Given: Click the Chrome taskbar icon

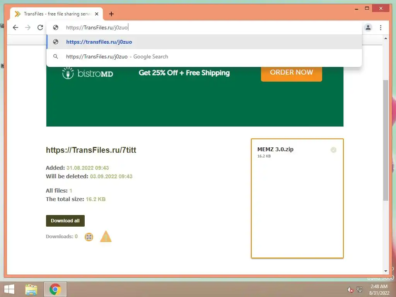Looking at the screenshot, I should pyautogui.click(x=55, y=289).
